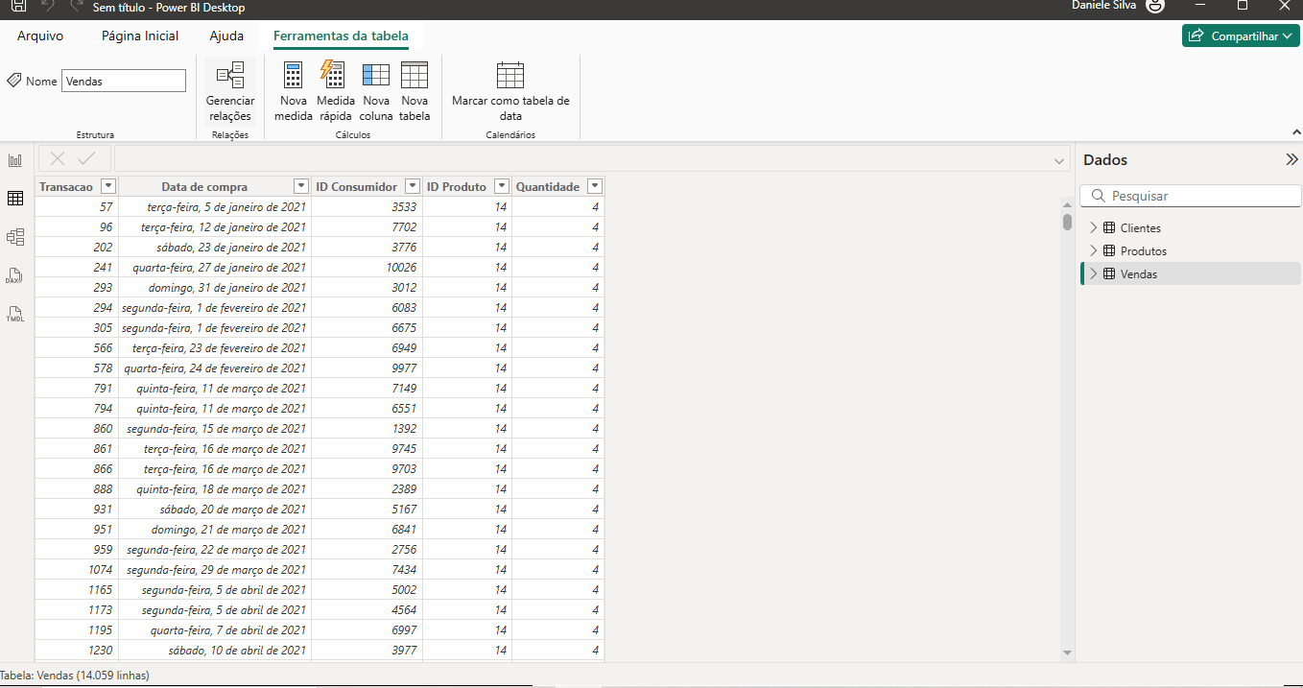
Task: Open Model view icon in left sidebar
Action: coord(15,237)
